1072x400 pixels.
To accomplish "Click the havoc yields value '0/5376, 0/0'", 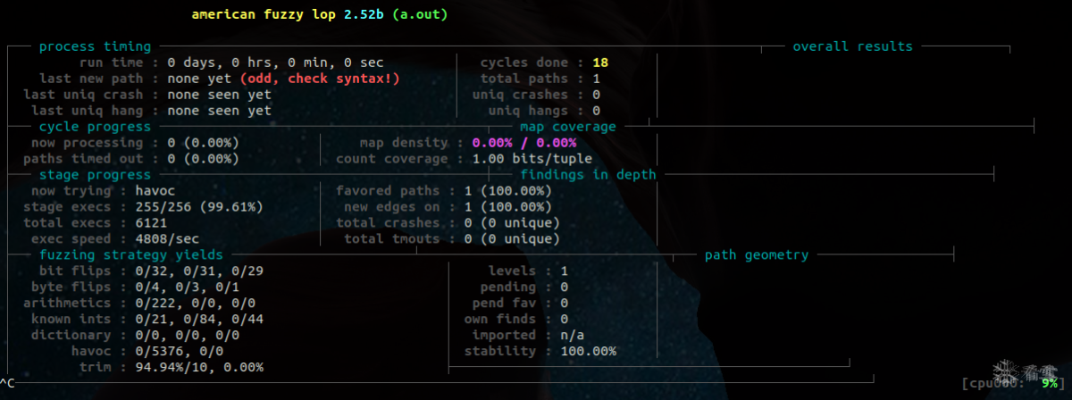I will [x=179, y=352].
